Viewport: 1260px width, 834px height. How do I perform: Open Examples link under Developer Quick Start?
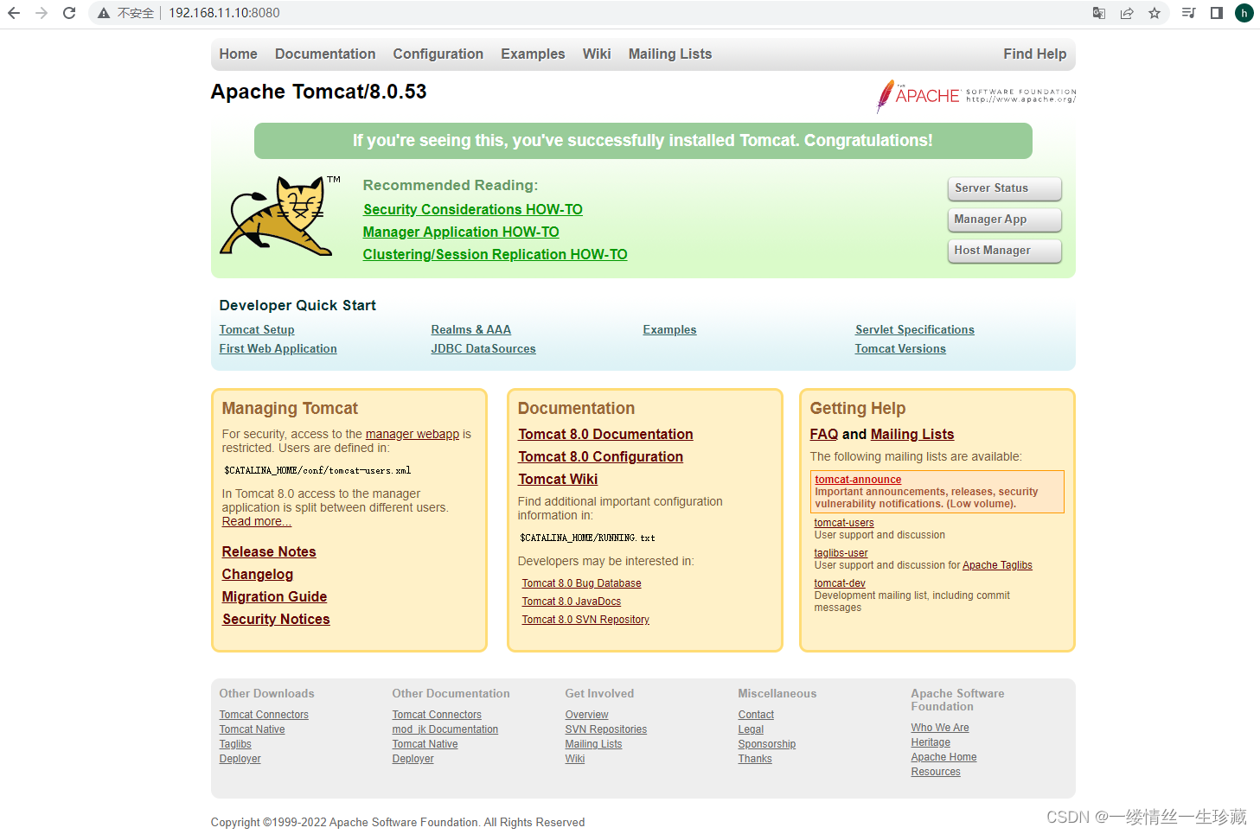[669, 329]
